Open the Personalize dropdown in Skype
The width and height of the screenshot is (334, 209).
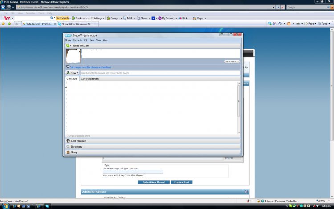coord(232,61)
